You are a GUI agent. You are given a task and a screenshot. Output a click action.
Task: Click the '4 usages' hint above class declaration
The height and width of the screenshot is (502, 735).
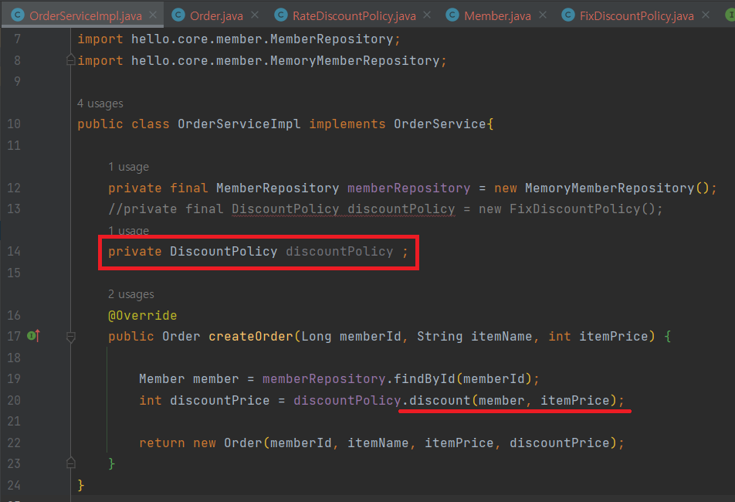100,103
